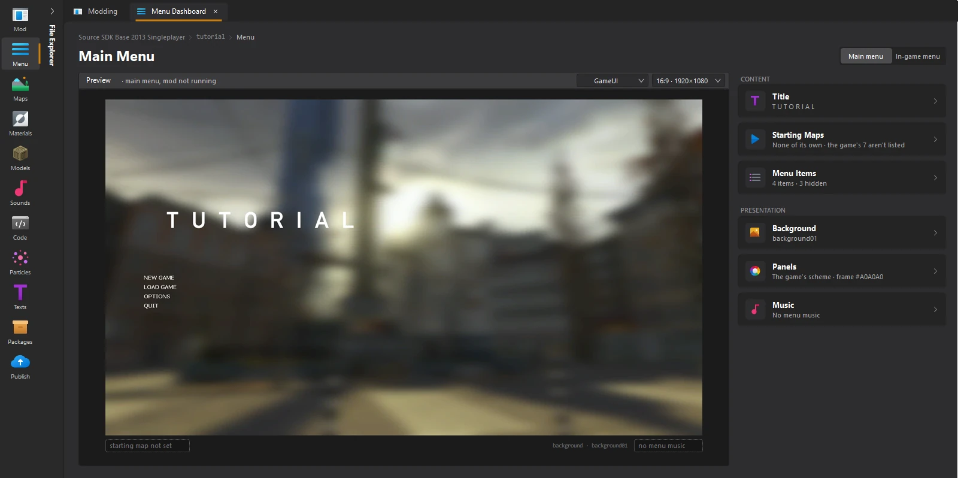Open the Maps section
Image resolution: width=958 pixels, height=478 pixels.
click(x=20, y=89)
